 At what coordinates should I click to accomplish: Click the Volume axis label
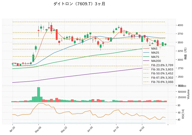(x=188, y=94)
